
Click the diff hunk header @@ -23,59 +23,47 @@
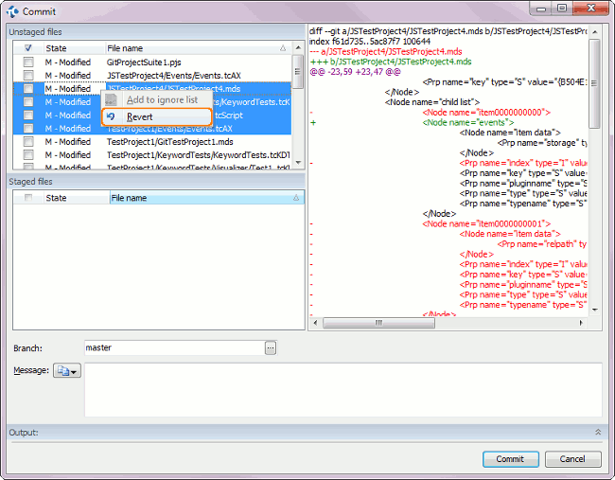pos(356,72)
